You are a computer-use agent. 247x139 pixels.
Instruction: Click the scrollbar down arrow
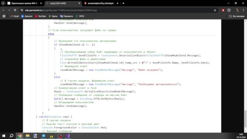[x=245, y=131]
